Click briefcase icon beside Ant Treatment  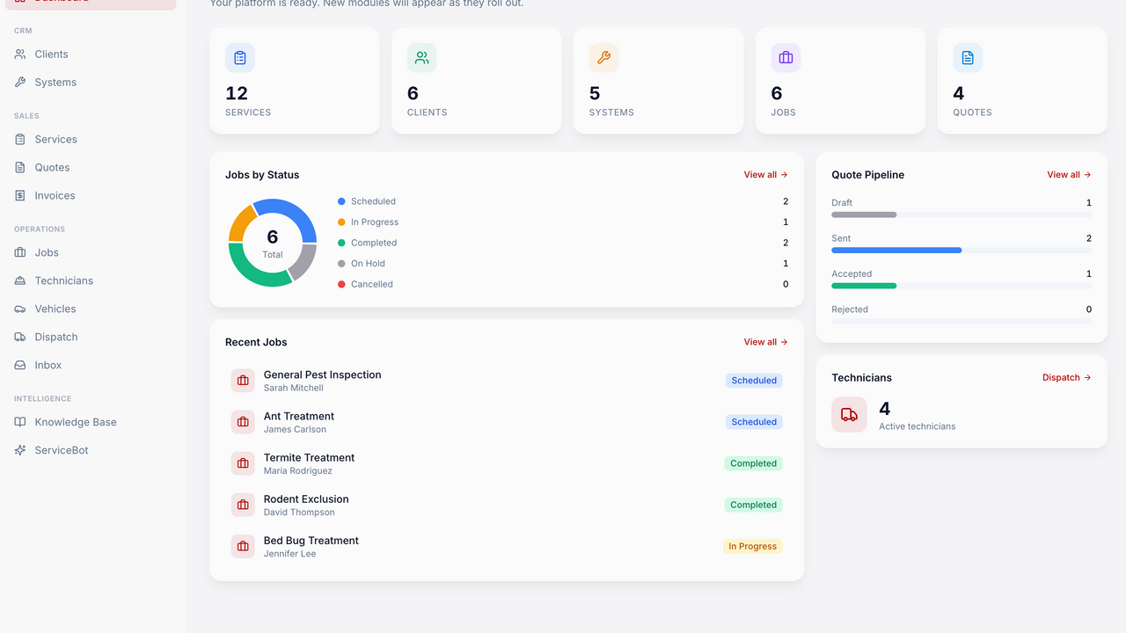pos(243,422)
